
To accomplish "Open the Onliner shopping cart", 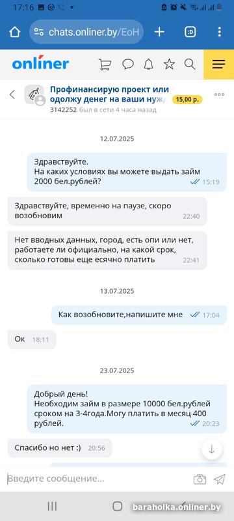I will click(x=105, y=64).
